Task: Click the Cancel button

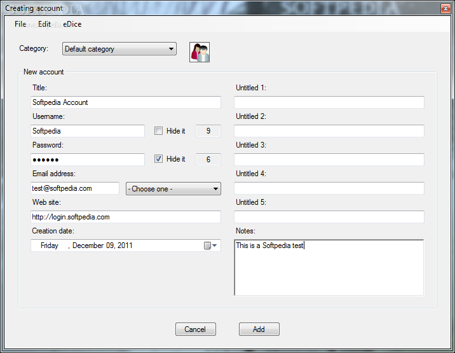Action: pyautogui.click(x=196, y=329)
